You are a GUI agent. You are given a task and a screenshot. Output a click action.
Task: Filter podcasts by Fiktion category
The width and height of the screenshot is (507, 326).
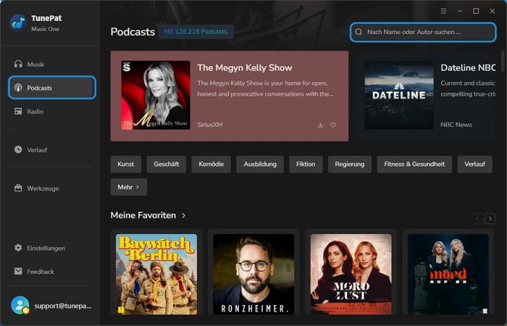pyautogui.click(x=306, y=164)
